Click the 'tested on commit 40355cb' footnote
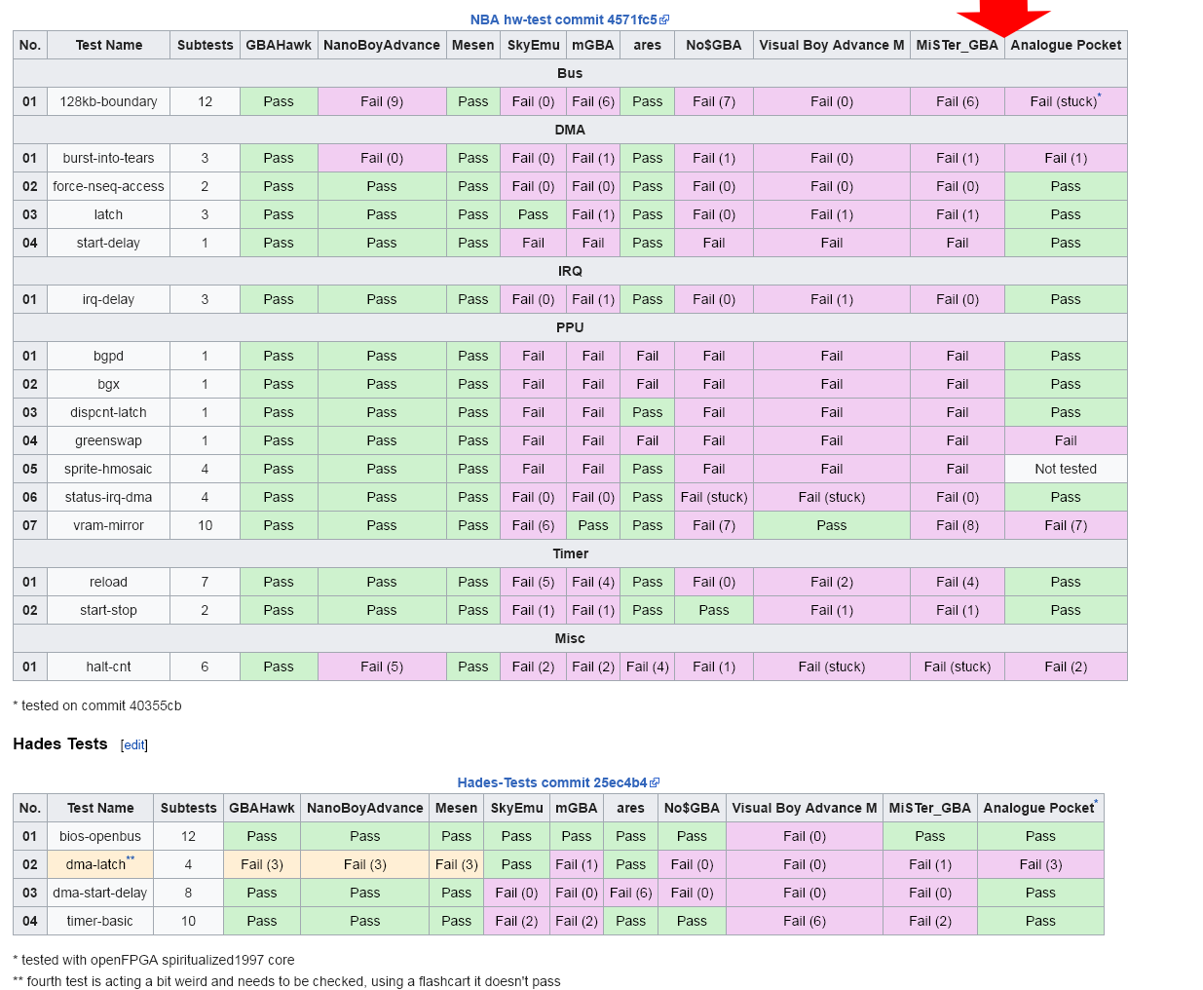This screenshot has height=990, width=1203. coord(97,705)
